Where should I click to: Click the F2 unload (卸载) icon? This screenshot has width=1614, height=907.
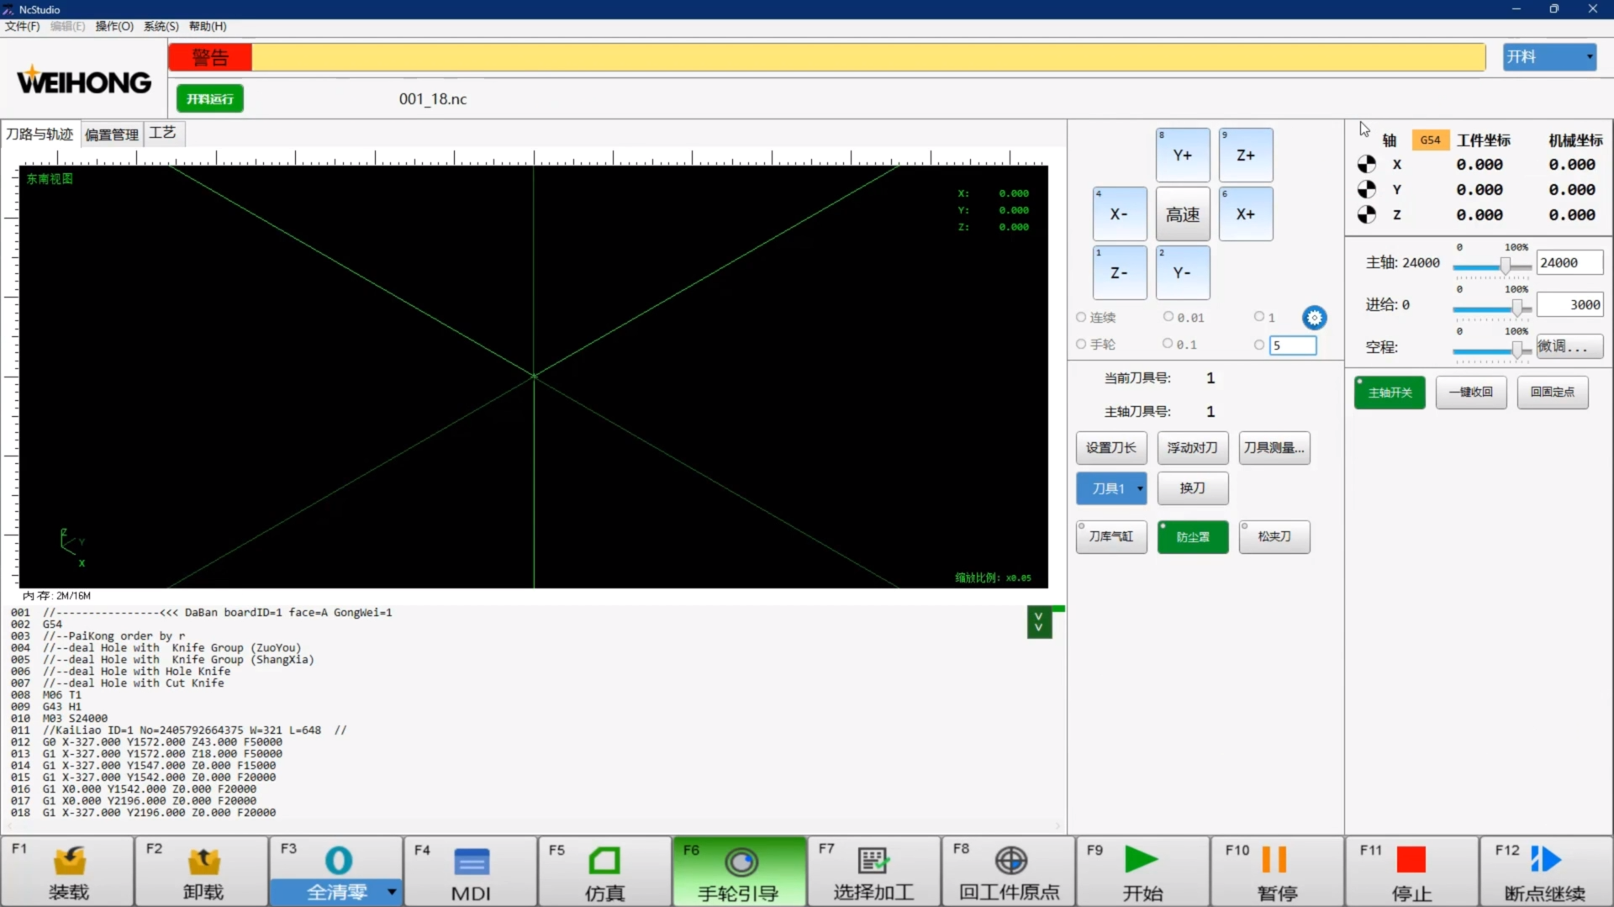(x=203, y=861)
